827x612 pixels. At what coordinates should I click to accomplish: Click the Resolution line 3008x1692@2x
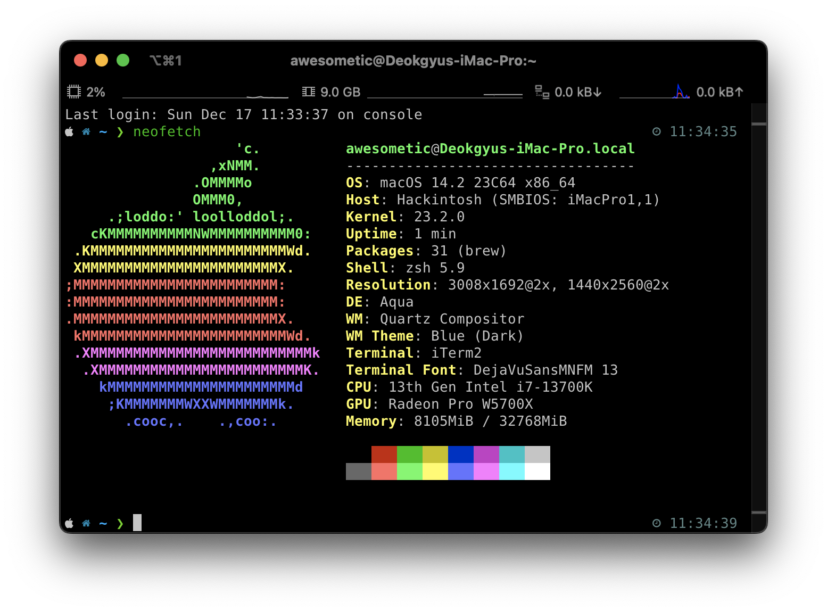(x=508, y=285)
